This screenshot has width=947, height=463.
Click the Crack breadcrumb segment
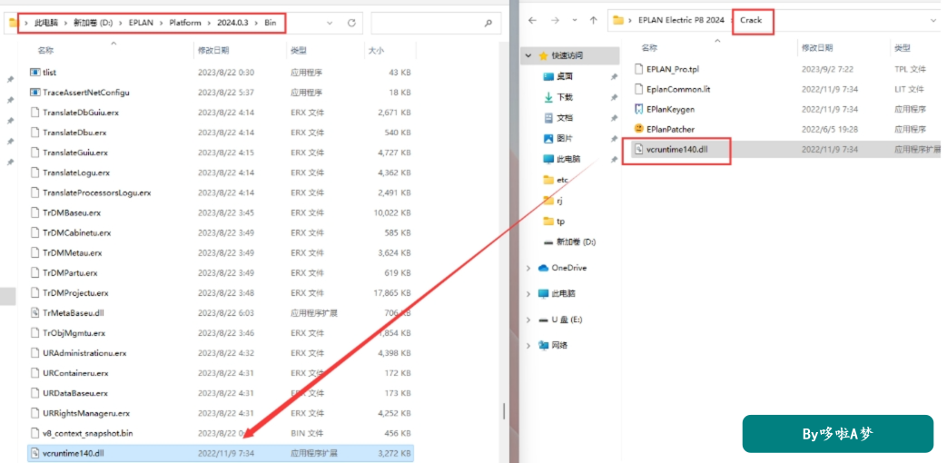point(751,20)
